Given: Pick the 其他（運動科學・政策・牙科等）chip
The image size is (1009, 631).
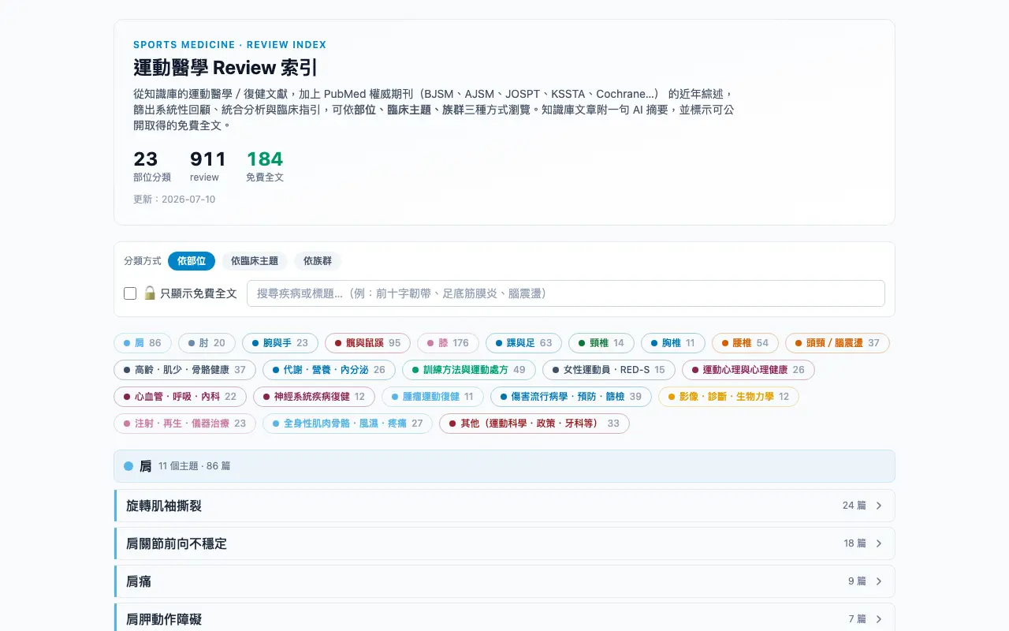Looking at the screenshot, I should [x=534, y=424].
